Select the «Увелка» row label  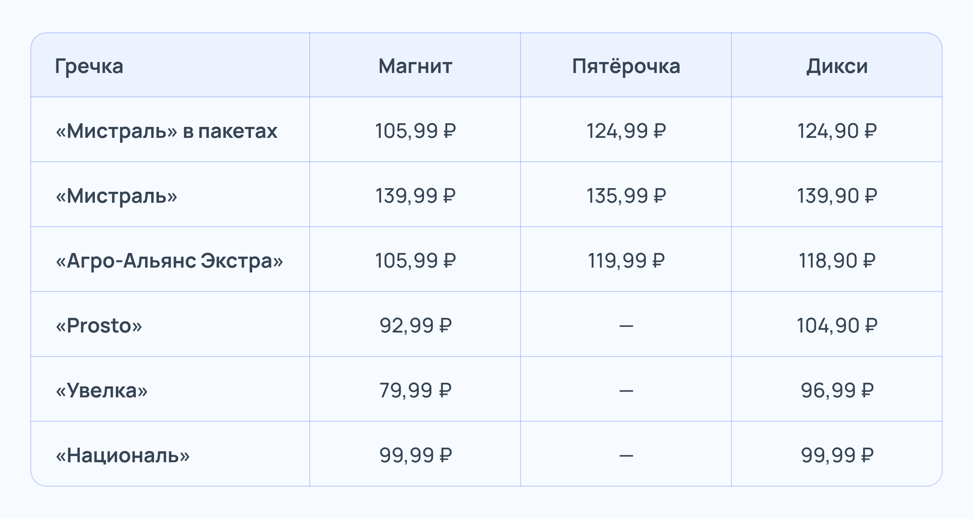(x=102, y=390)
